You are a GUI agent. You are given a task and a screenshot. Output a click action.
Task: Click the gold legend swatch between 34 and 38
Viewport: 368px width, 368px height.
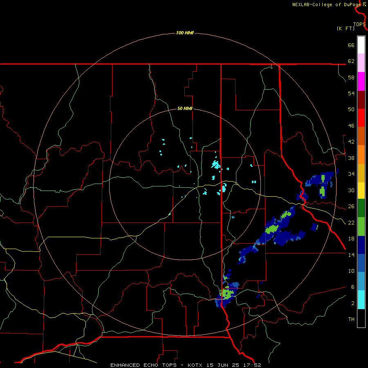point(361,173)
